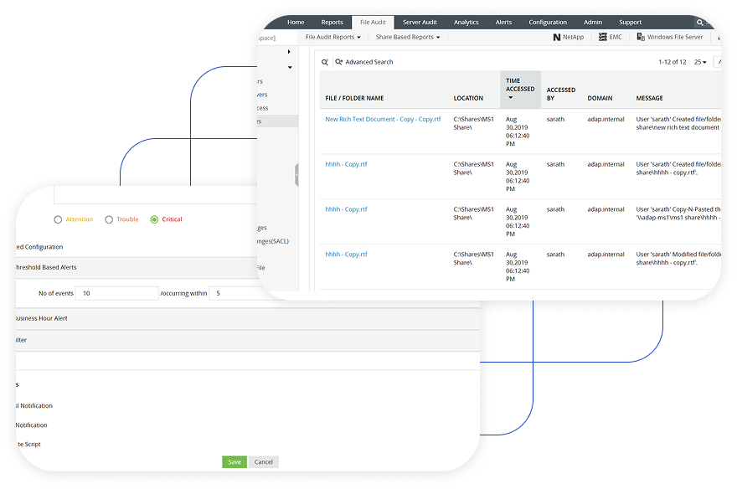This screenshot has height=489, width=737.
Task: Open New Rich Text Document - Copy - Copy.rtf link
Action: [x=383, y=120]
